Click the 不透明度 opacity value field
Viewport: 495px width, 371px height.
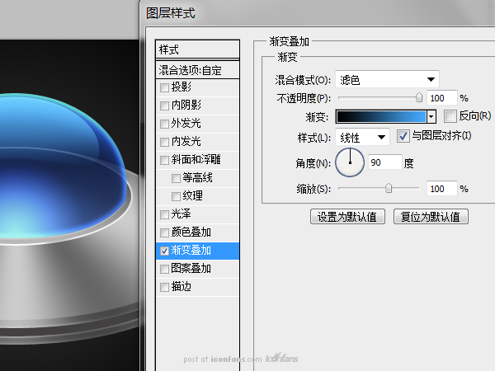(441, 98)
